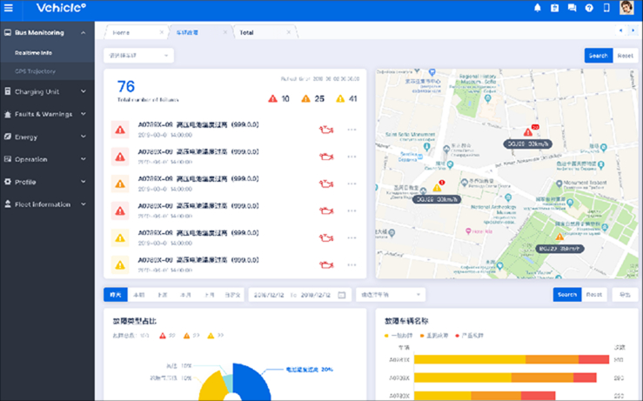Expand the Faults & Warnings sidebar menu
The height and width of the screenshot is (401, 643).
[47, 114]
